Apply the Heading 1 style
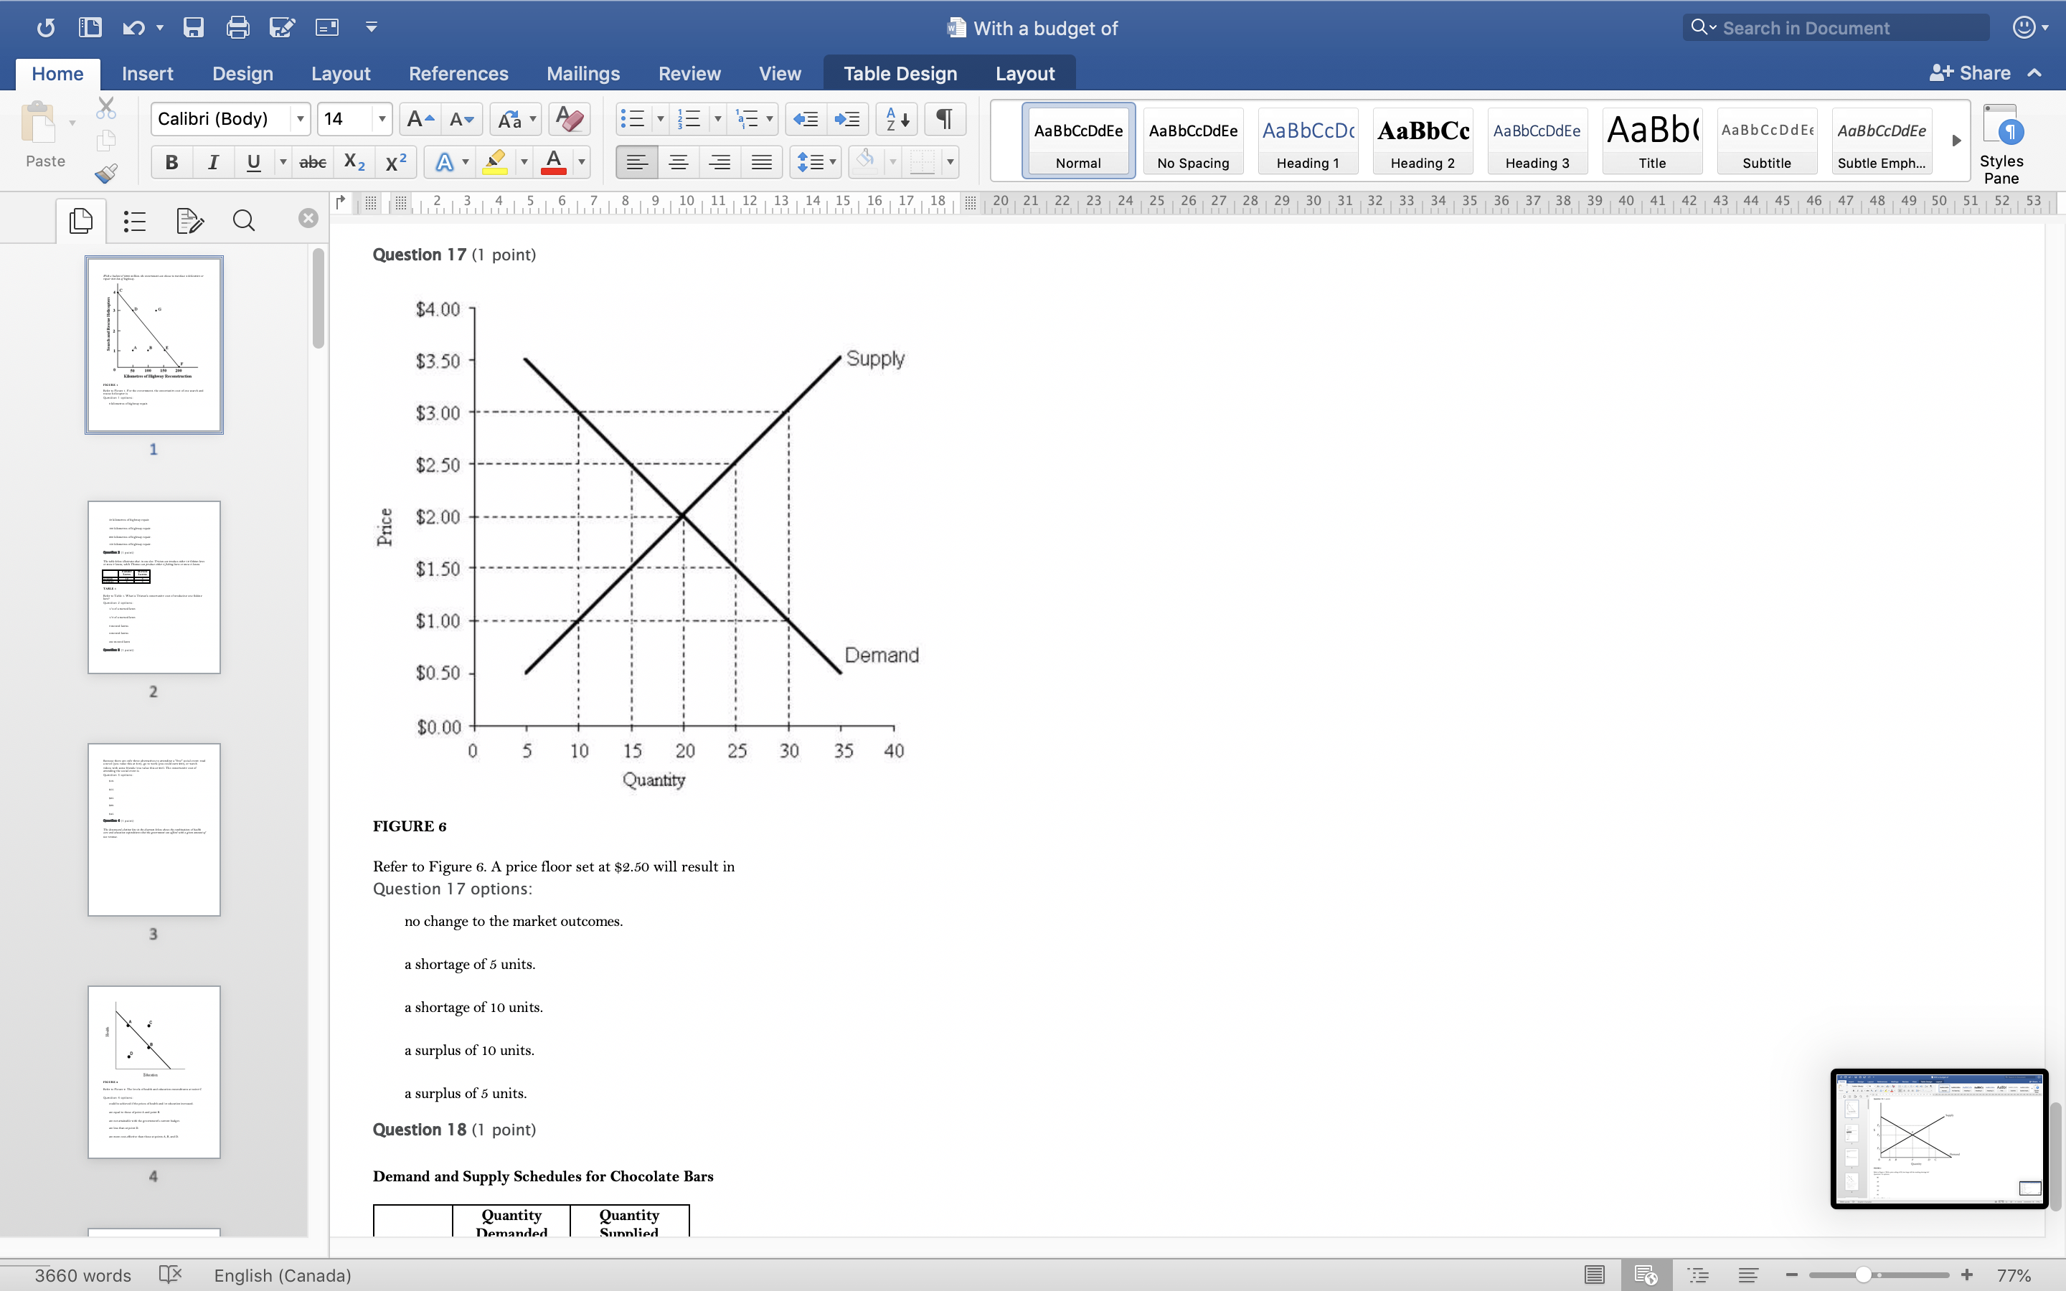This screenshot has width=2066, height=1291. (1307, 141)
